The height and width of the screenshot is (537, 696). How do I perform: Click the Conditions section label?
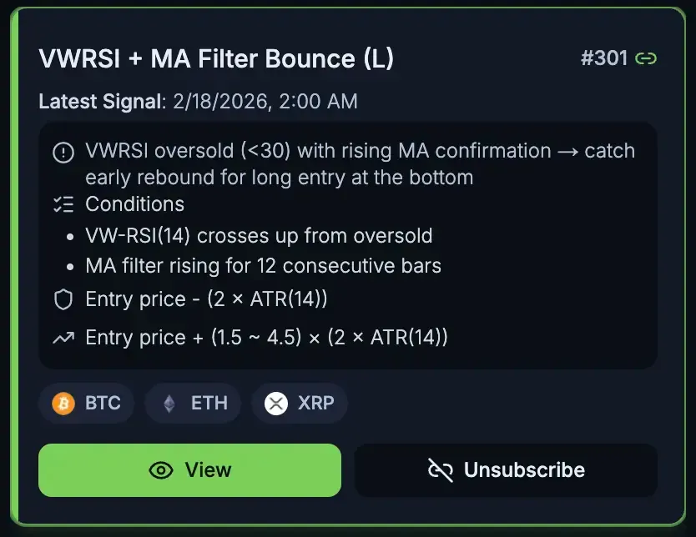134,204
